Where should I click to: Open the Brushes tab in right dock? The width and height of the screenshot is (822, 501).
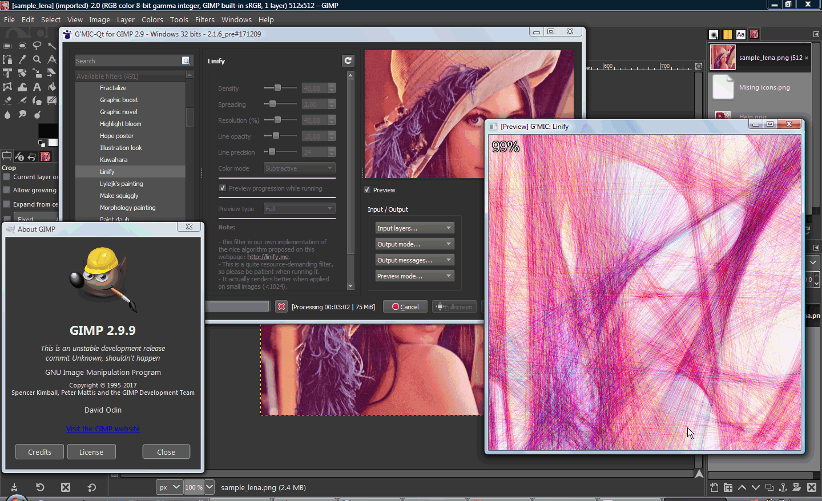714,35
